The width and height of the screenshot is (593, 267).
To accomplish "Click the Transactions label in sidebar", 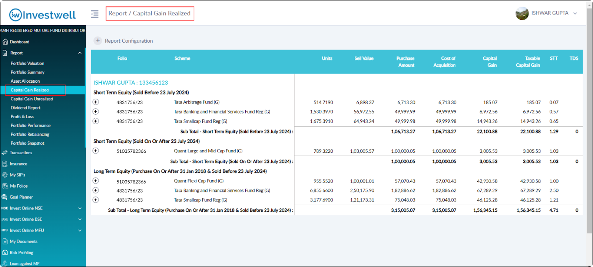I will click(x=21, y=153).
